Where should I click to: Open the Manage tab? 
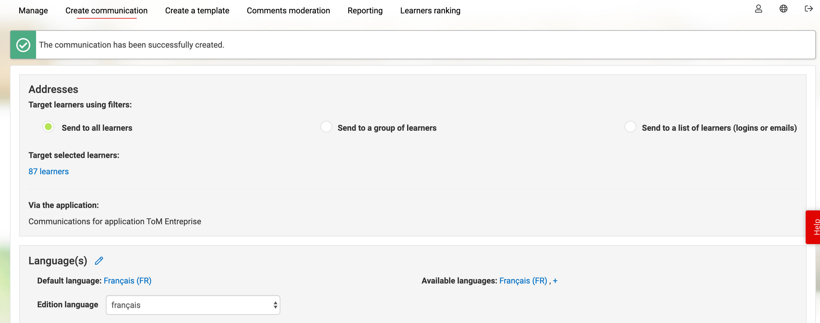[x=33, y=10]
